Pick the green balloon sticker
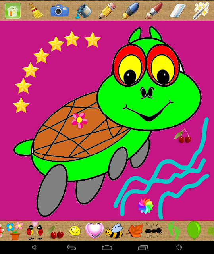Screen dimensions: 214x254 point(194,231)
